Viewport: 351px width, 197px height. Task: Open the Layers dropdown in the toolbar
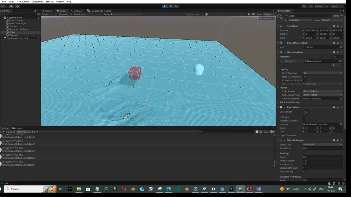tap(321, 6)
